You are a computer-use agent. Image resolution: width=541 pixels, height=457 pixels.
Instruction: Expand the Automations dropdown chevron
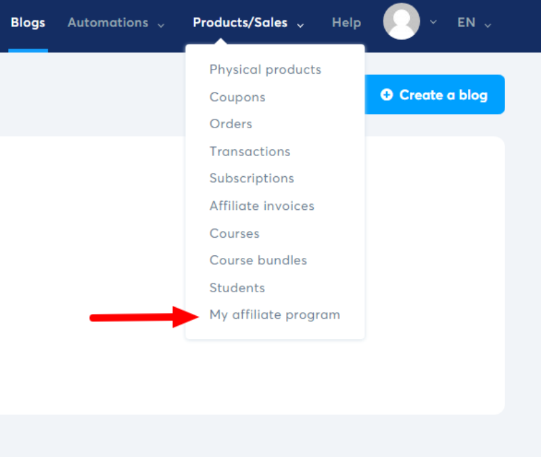[161, 25]
